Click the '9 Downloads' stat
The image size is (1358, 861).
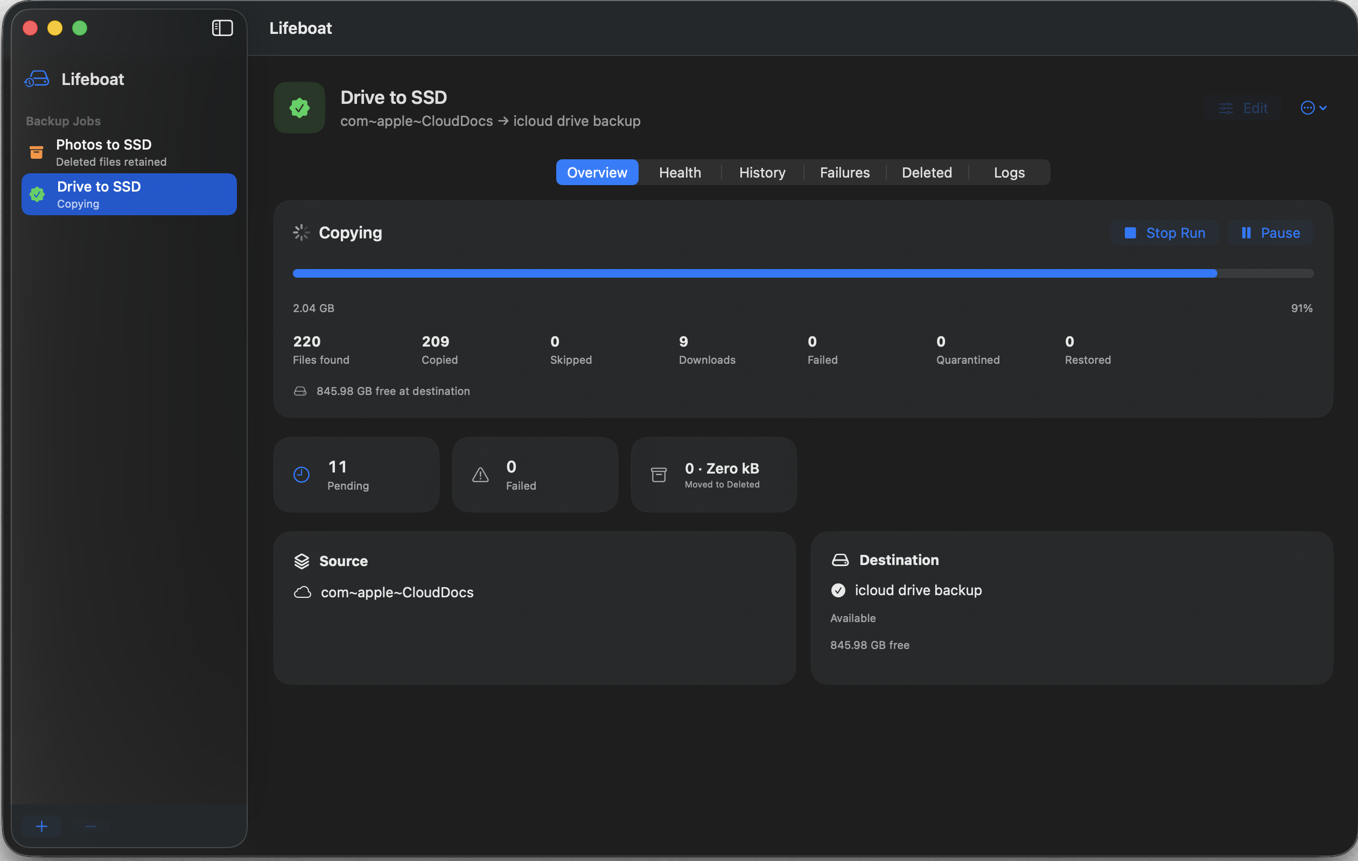click(x=707, y=350)
